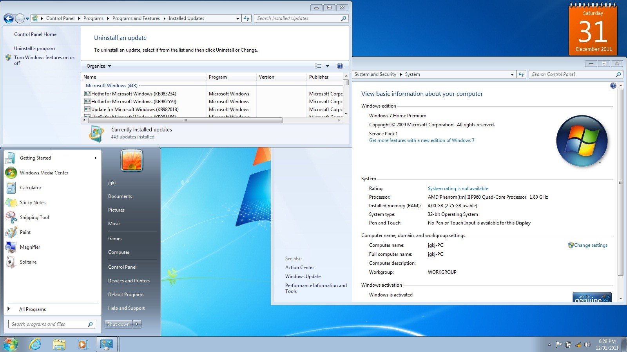Click the System window vertical scrollbar
Image resolution: width=627 pixels, height=352 pixels.
click(x=620, y=182)
